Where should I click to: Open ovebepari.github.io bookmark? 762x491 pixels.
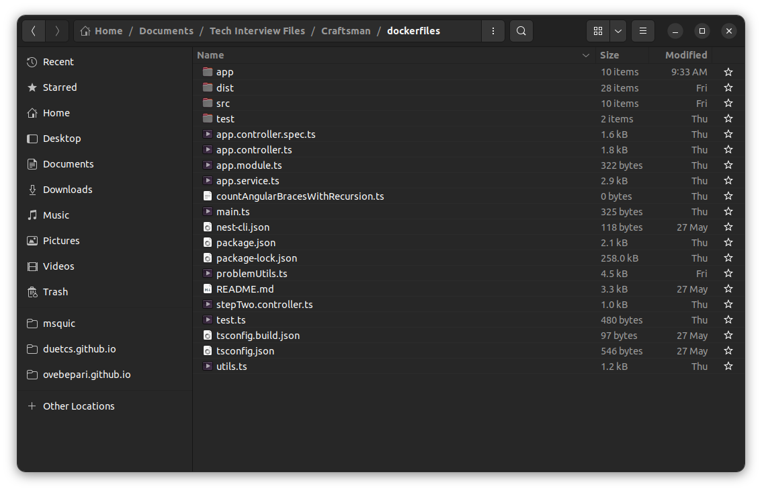(x=104, y=375)
